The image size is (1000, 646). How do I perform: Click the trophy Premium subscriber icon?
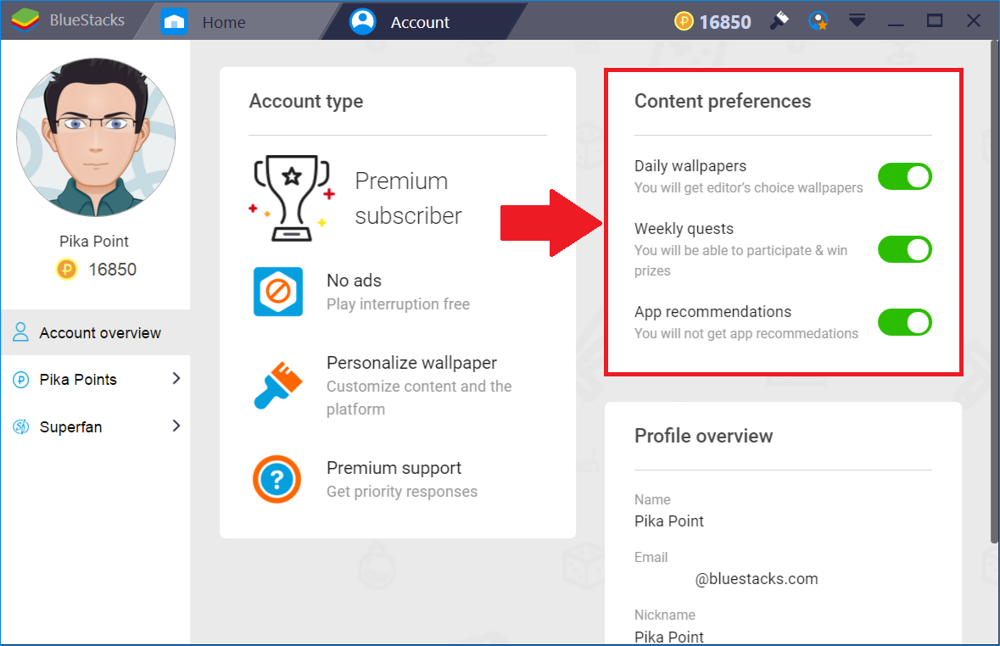coord(292,198)
